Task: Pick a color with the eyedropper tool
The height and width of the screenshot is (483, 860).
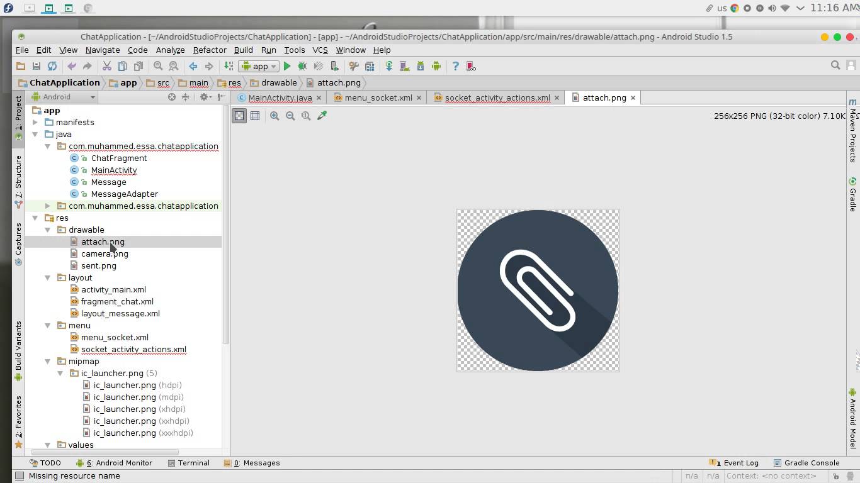Action: pyautogui.click(x=322, y=116)
